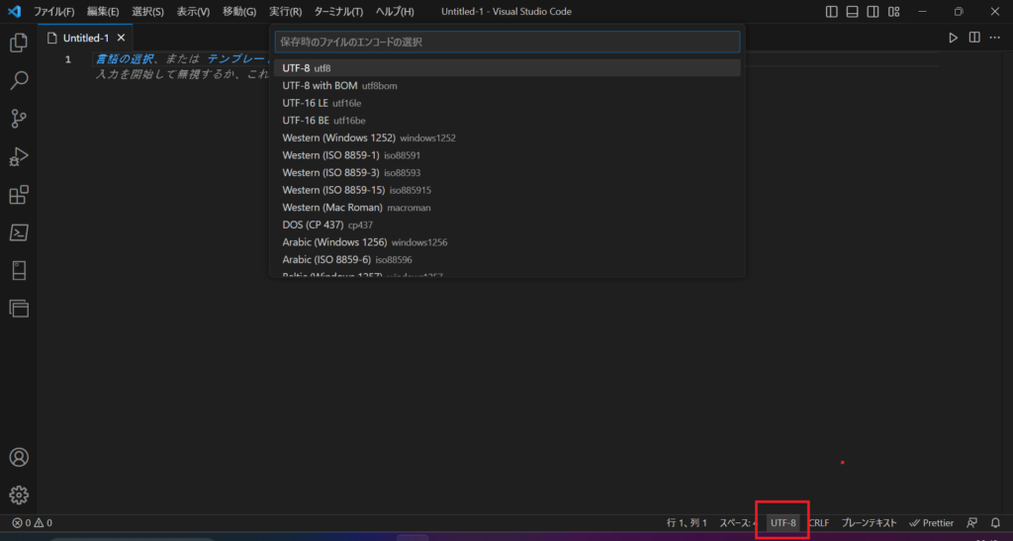Select Western (ISO 8859-15) encoding
Viewport: 1013px width, 541px height.
click(x=507, y=190)
